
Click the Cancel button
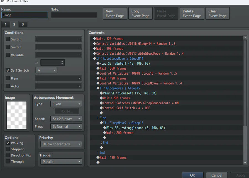tap(217, 175)
